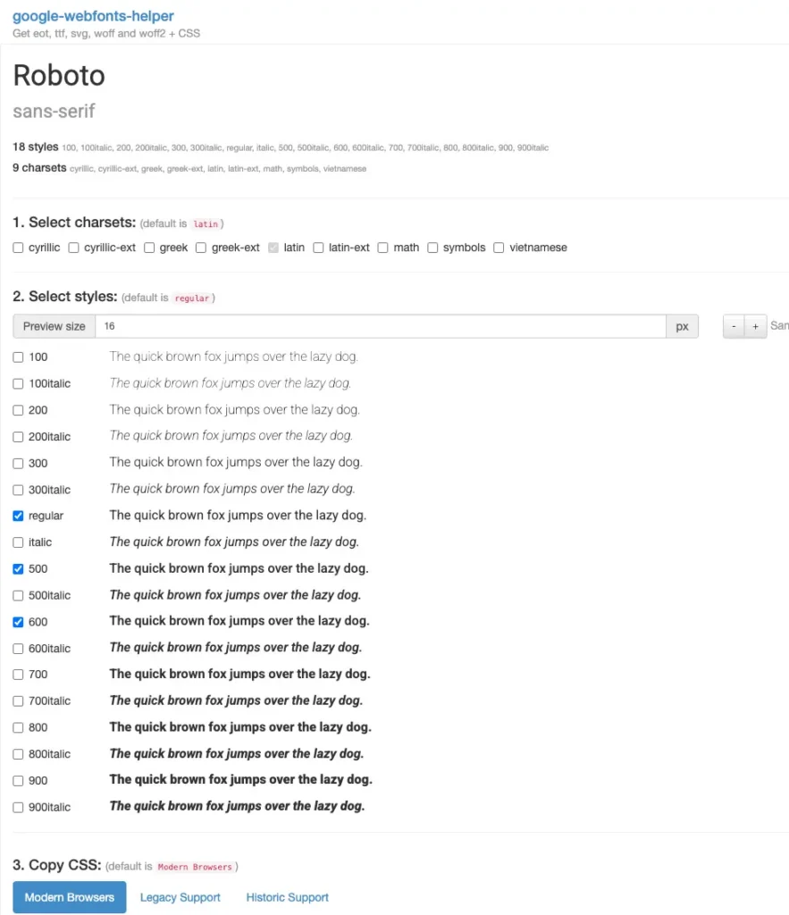This screenshot has width=789, height=915.
Task: Decrease preview size with minus button
Action: coord(733,325)
